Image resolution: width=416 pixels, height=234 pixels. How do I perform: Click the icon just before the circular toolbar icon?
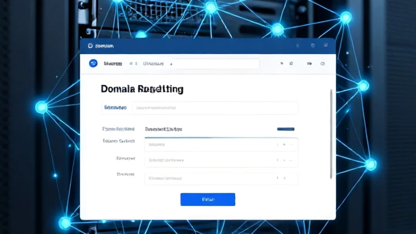309,63
